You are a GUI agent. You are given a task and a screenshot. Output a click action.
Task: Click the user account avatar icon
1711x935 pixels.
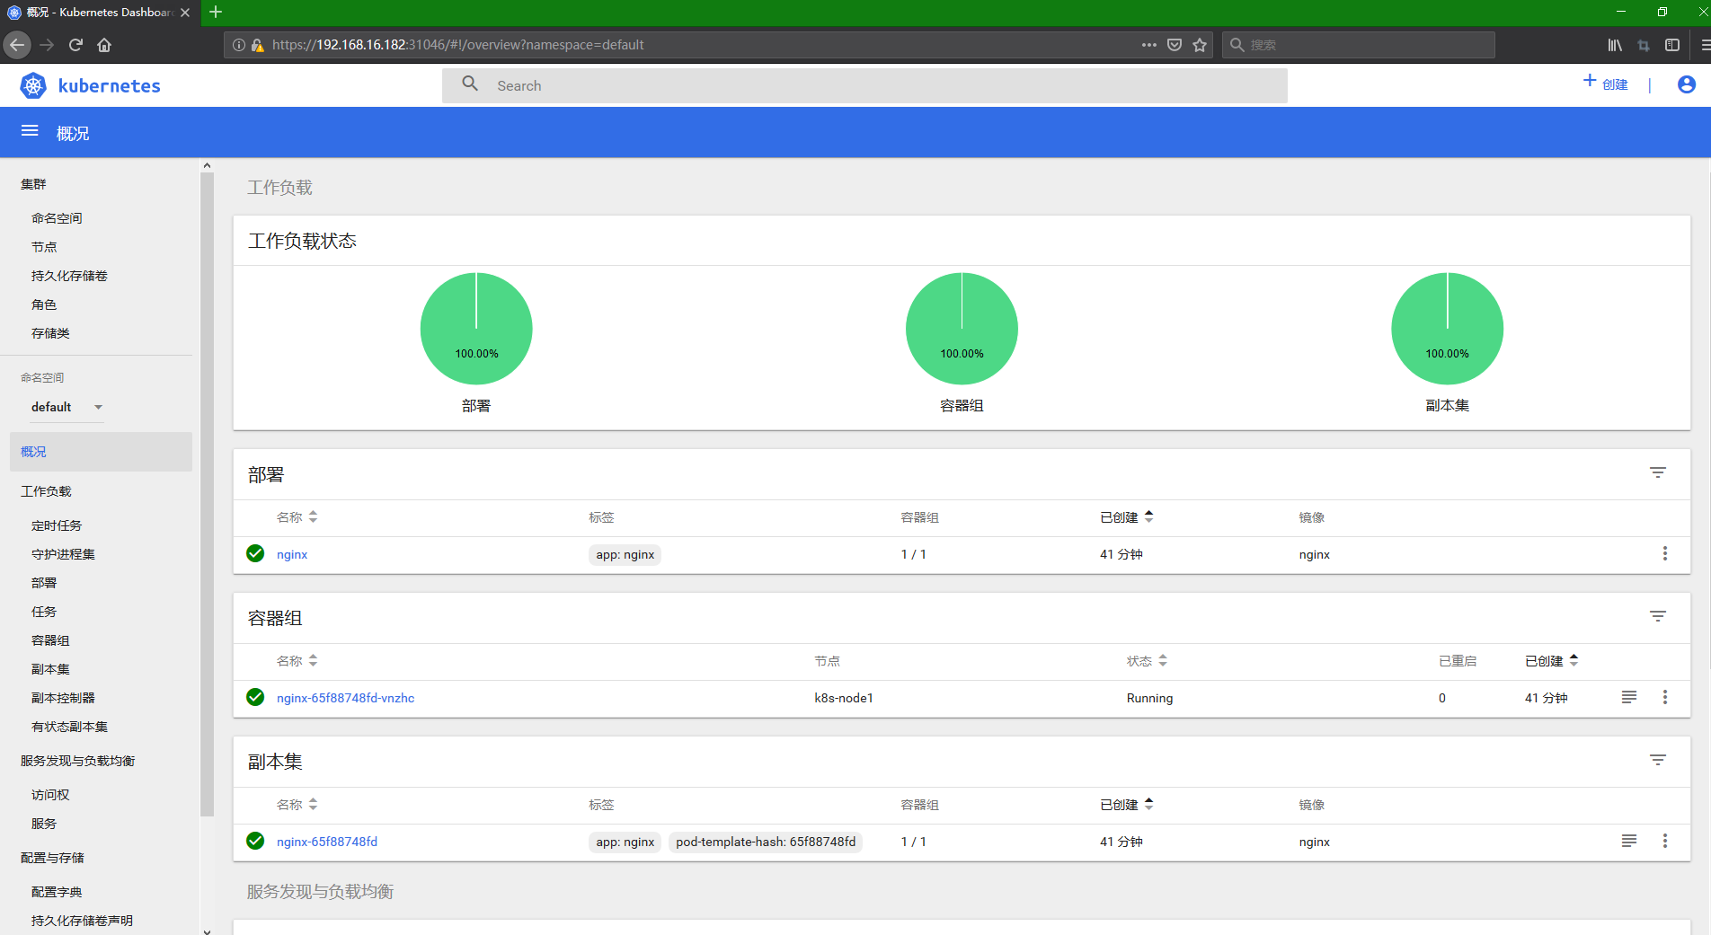tap(1687, 84)
